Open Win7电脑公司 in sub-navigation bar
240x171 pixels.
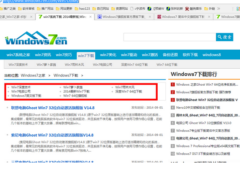point(103,65)
